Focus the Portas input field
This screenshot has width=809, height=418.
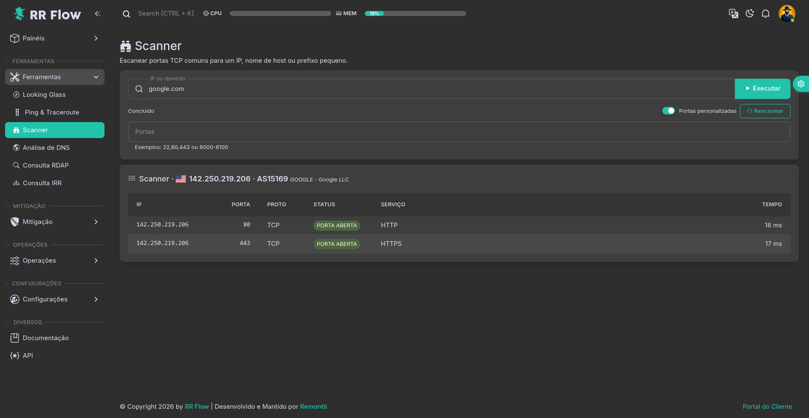point(459,132)
